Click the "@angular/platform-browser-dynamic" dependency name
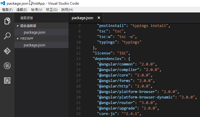 [136, 97]
